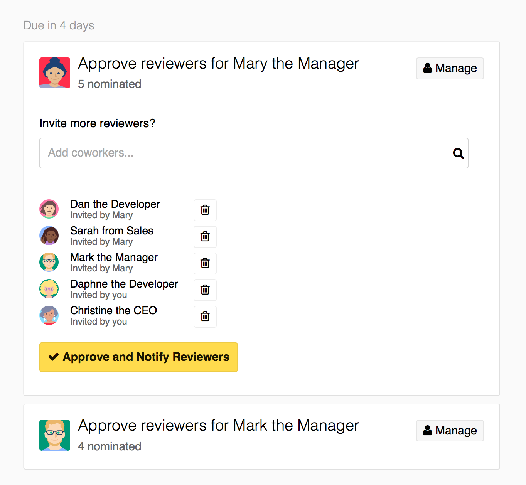Viewport: 526px width, 485px height.
Task: Click Approve reviewers for Mark the Manager heading
Action: [x=218, y=426]
